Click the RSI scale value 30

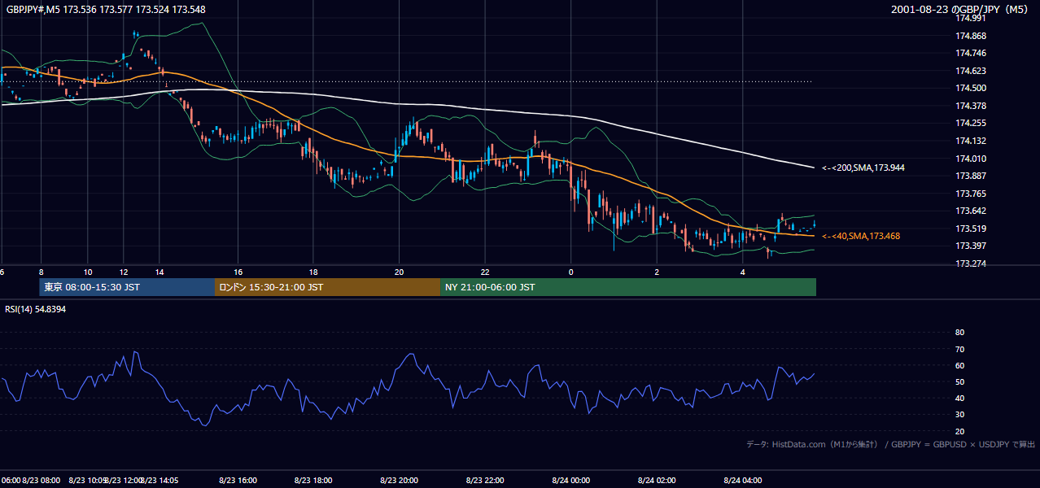(x=959, y=414)
